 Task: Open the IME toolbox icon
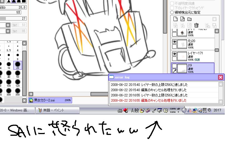148,110
